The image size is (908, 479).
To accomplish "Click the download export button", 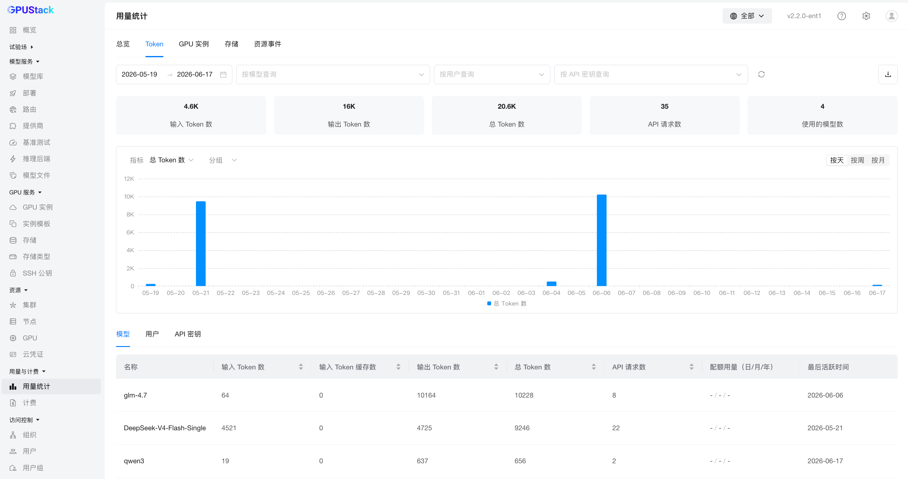I will pos(887,74).
